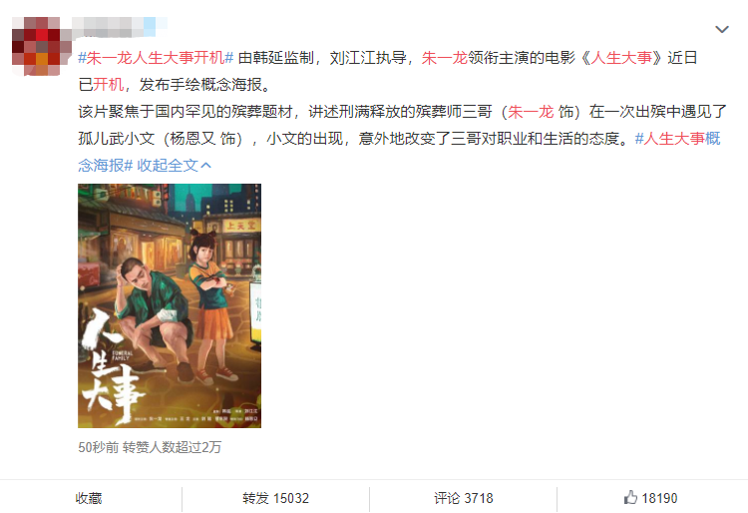Image resolution: width=748 pixels, height=513 pixels.
Task: Open 评论 3718 comments
Action: pos(463,498)
